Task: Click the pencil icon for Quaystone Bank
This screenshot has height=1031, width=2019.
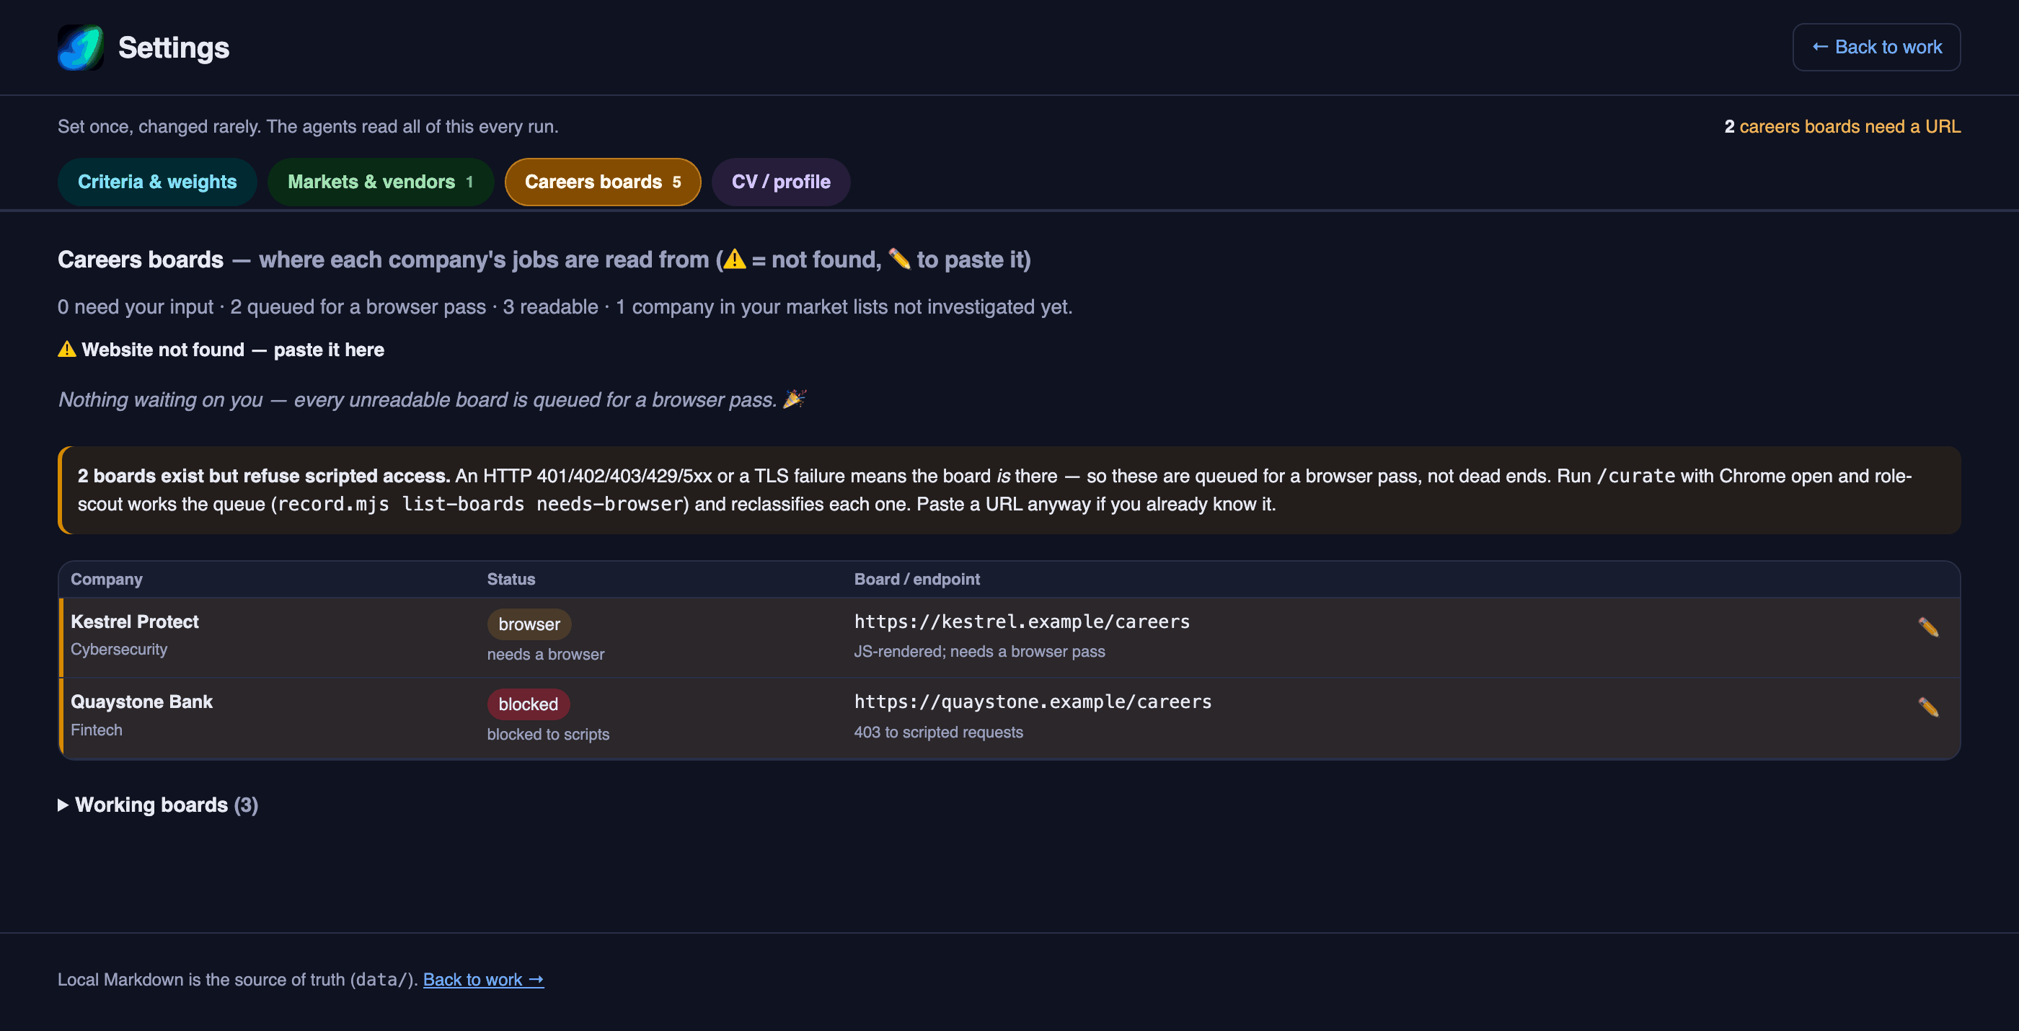Action: point(1928,707)
